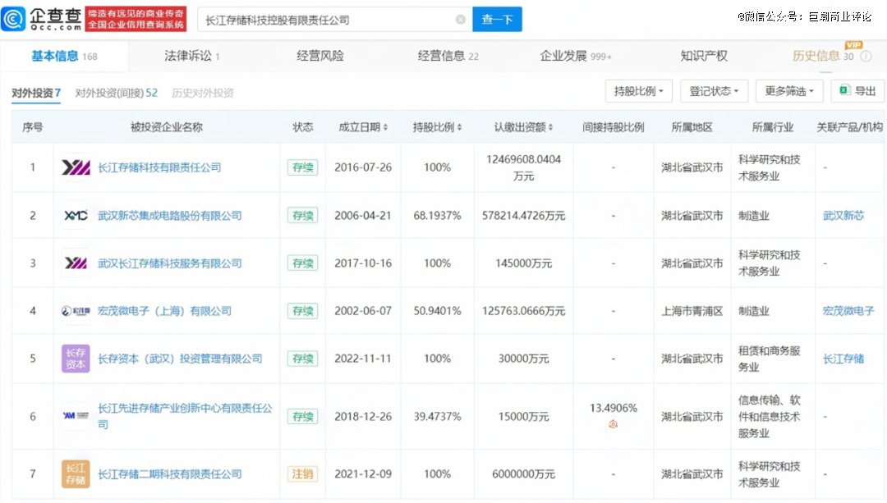
Task: Sort by 成立日期 column arrows
Action: tap(386, 127)
